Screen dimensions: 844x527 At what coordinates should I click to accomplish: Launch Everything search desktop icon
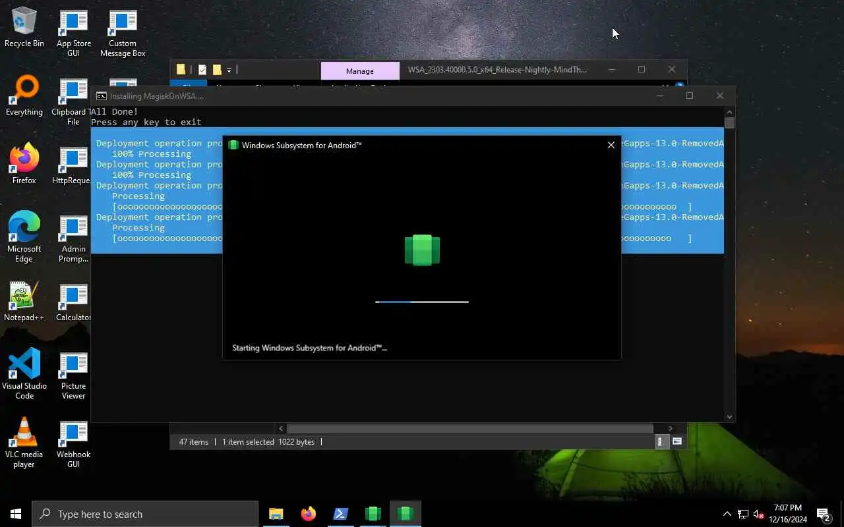click(24, 96)
